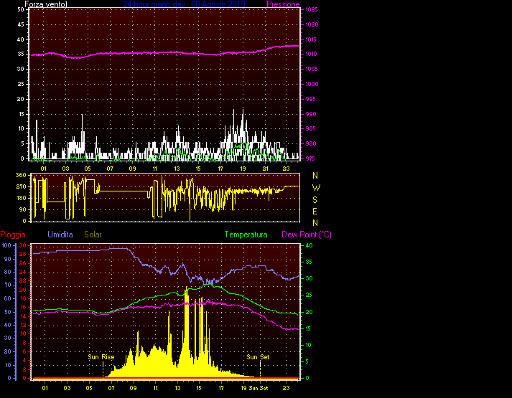Select the 90 humidity axis value
Viewport: 512px width, 398px height.
(8, 259)
